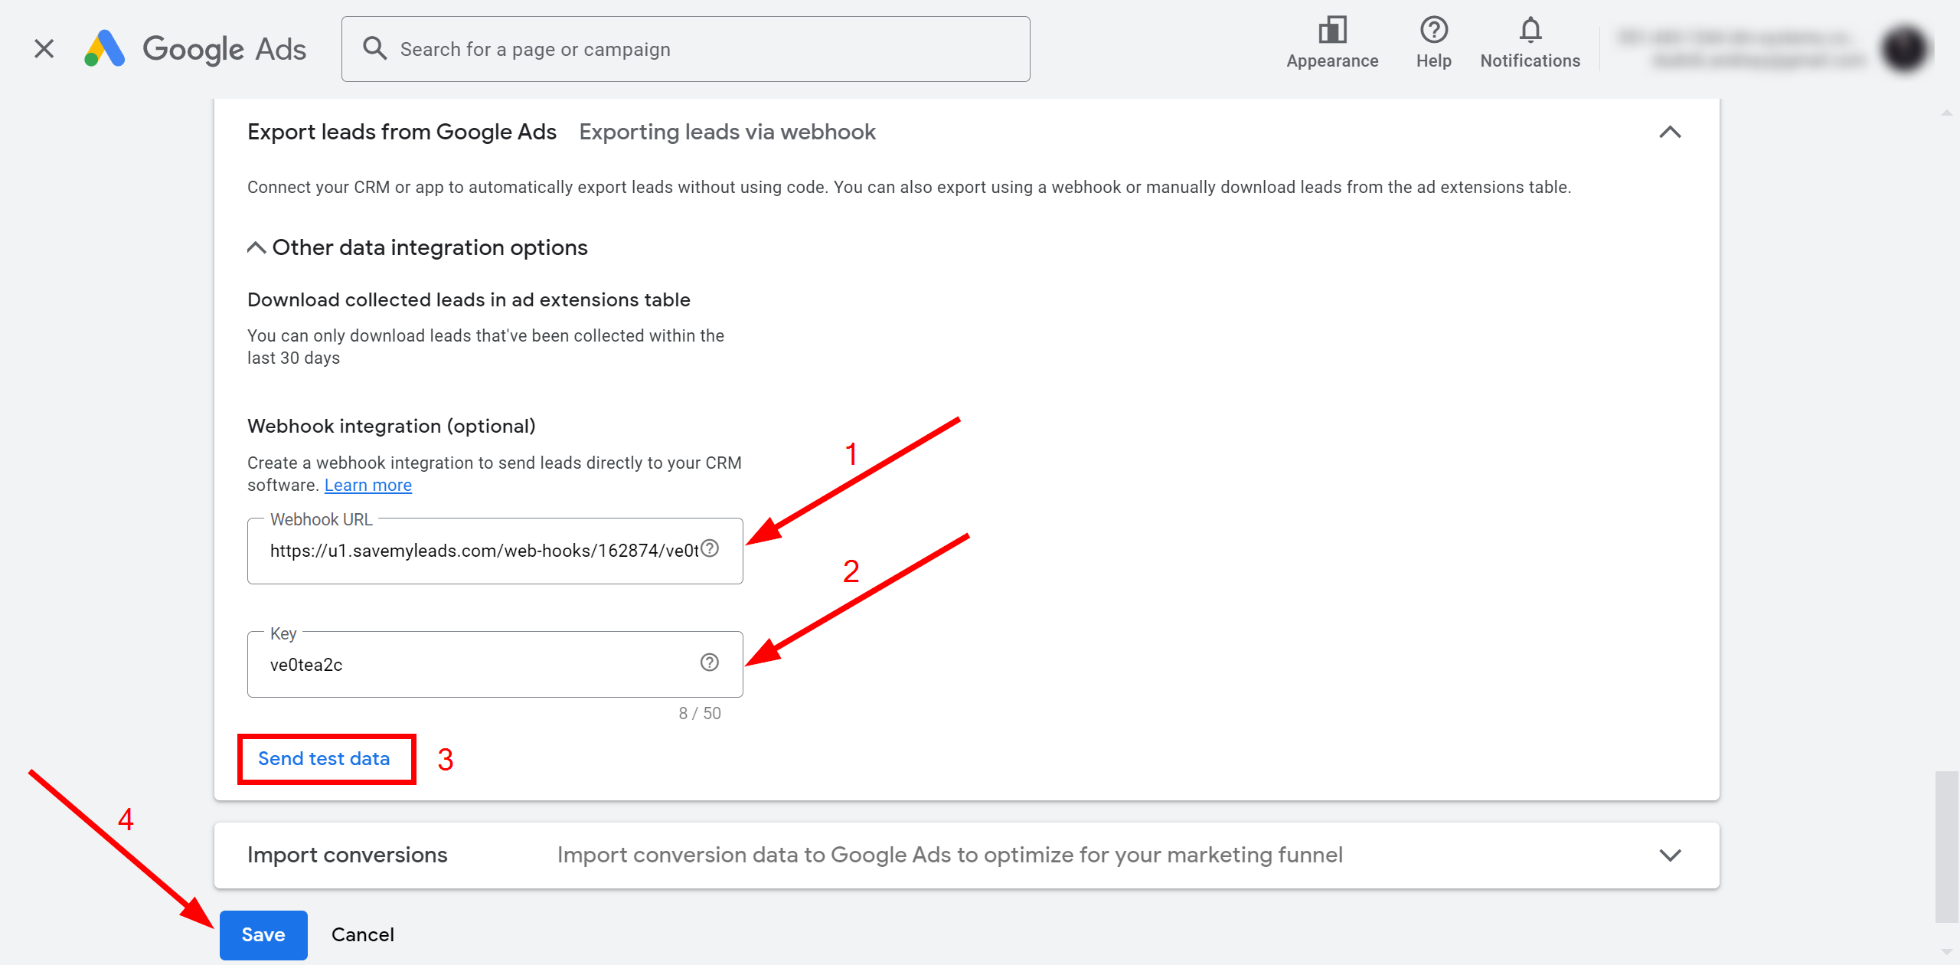Click 'Download collected leads in ad extensions table' heading
This screenshot has height=965, width=1960.
click(x=469, y=300)
